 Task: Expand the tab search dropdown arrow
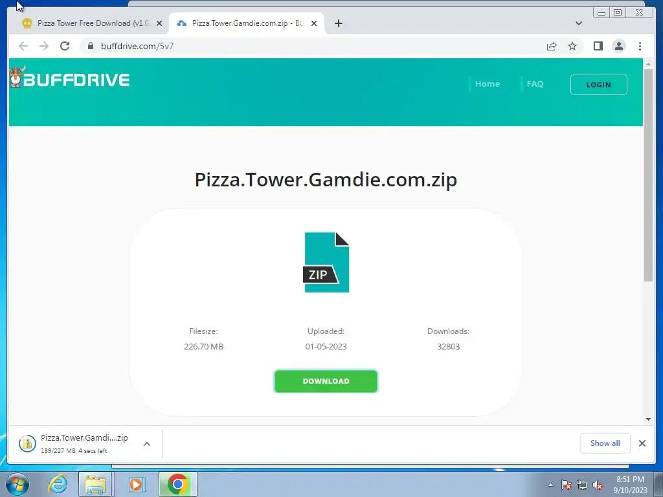click(579, 23)
